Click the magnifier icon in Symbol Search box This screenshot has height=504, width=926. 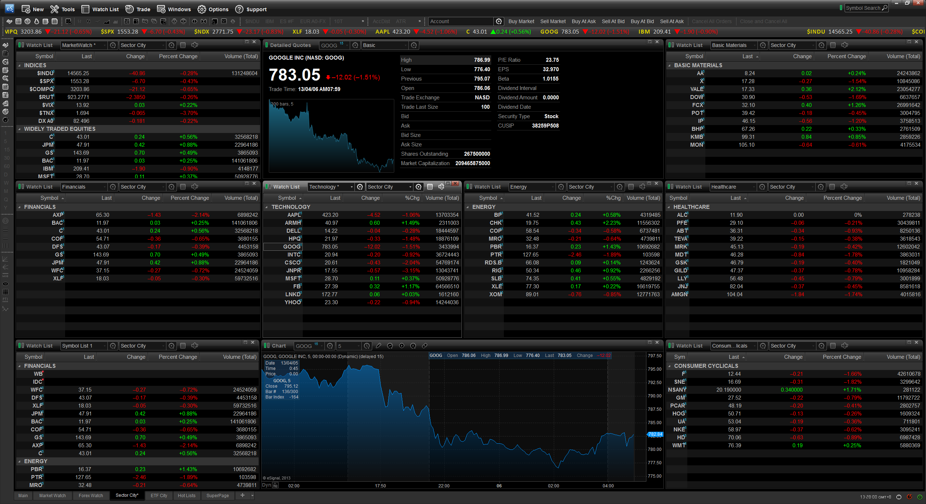(884, 8)
